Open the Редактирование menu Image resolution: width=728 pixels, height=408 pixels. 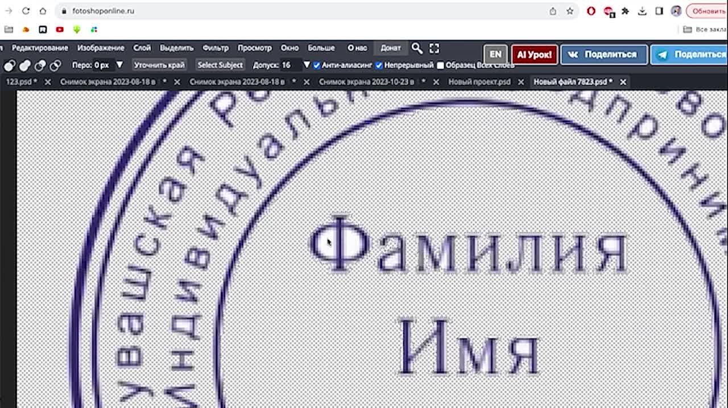(40, 48)
